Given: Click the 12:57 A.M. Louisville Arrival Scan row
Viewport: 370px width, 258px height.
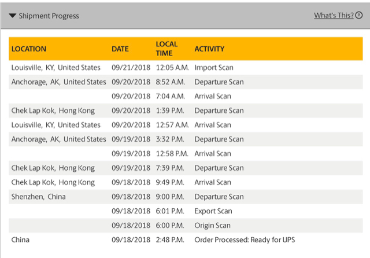Looking at the screenshot, I should point(213,125).
